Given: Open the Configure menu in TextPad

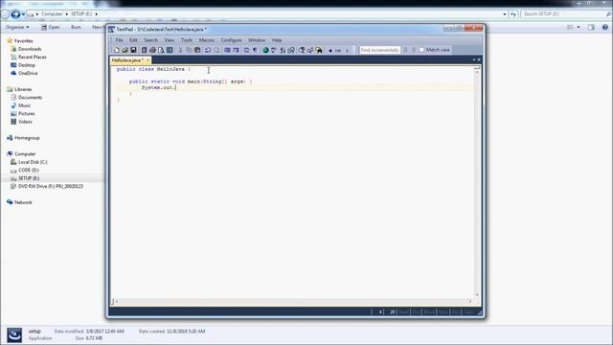Looking at the screenshot, I should (x=232, y=40).
